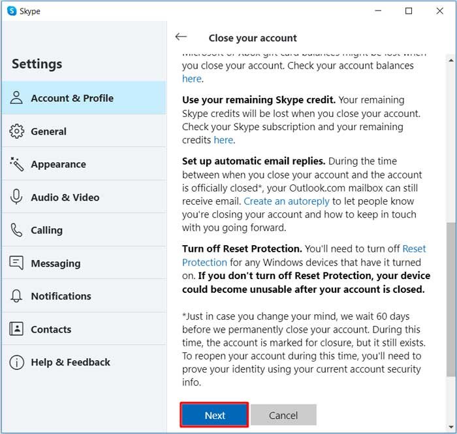
Task: Click the General gear icon
Action: 16,131
